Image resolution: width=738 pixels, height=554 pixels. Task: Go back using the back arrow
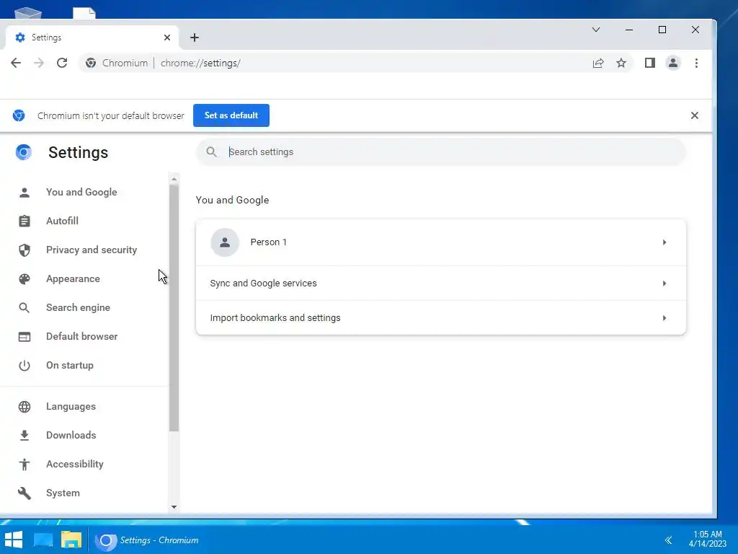(16, 63)
